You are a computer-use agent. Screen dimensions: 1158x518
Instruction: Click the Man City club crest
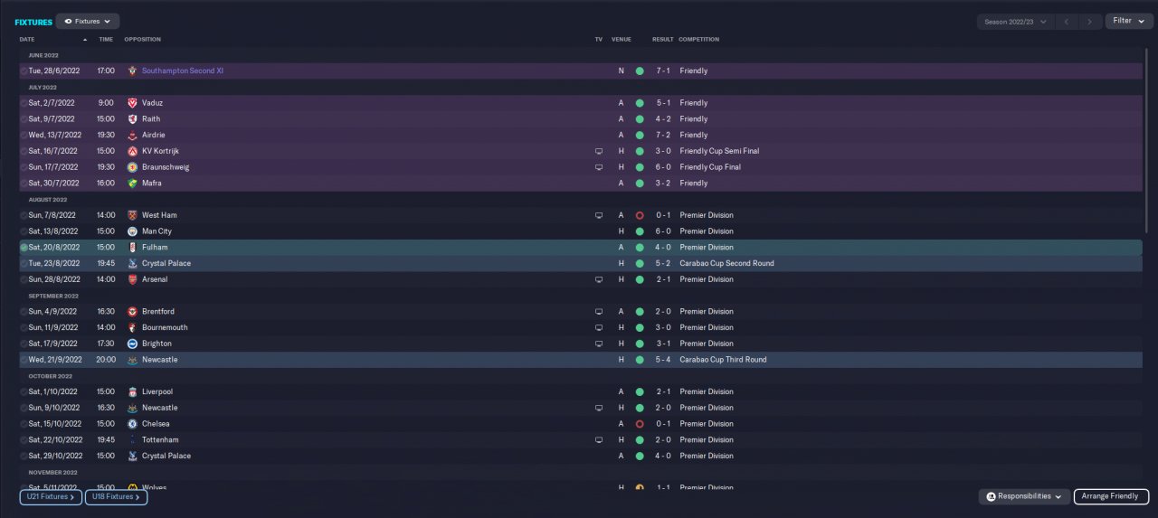132,231
